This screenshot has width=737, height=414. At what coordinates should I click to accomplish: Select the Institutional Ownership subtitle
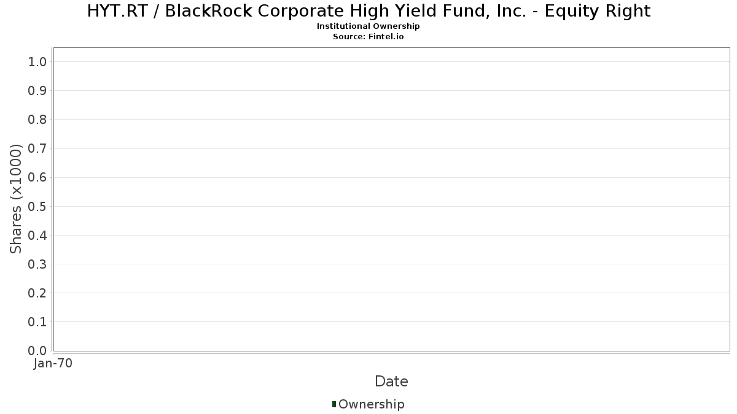click(368, 26)
